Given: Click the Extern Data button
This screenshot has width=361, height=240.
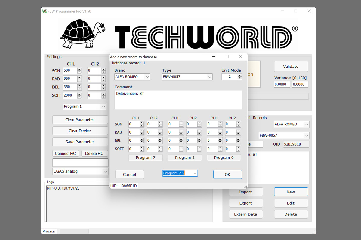Looking at the screenshot, I should 246,214.
